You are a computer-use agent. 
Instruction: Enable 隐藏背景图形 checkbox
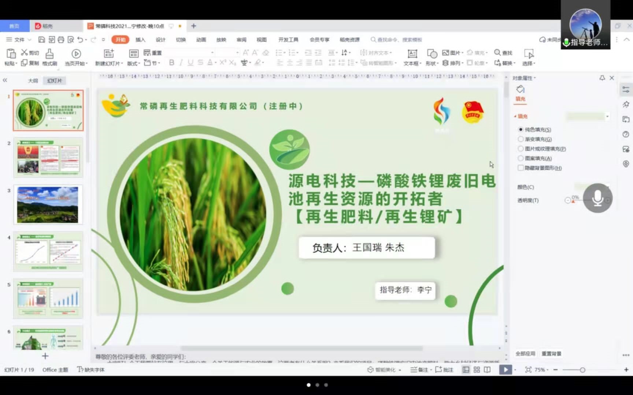click(x=521, y=168)
